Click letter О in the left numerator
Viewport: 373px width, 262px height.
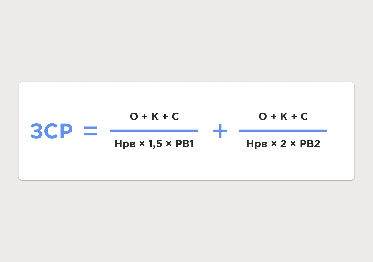click(134, 117)
